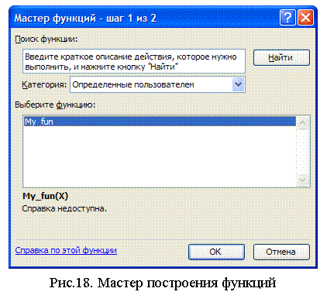327x302 pixels.
Task: Confirm with the OK button
Action: (x=216, y=252)
